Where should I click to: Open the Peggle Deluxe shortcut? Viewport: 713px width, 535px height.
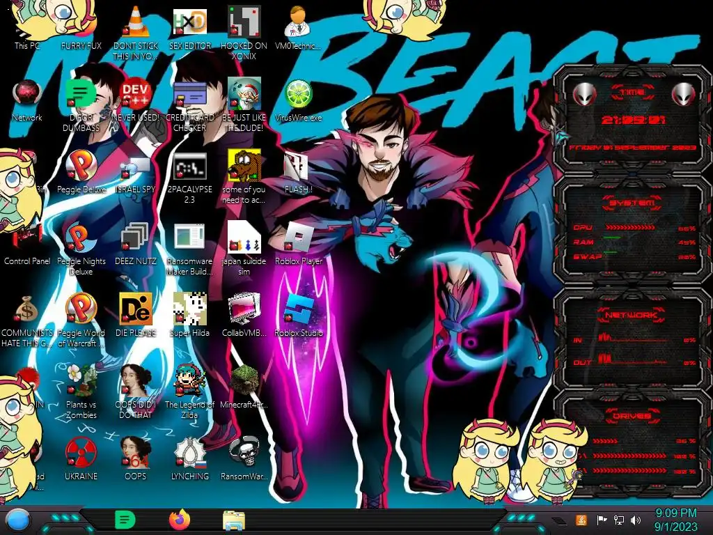pyautogui.click(x=81, y=173)
